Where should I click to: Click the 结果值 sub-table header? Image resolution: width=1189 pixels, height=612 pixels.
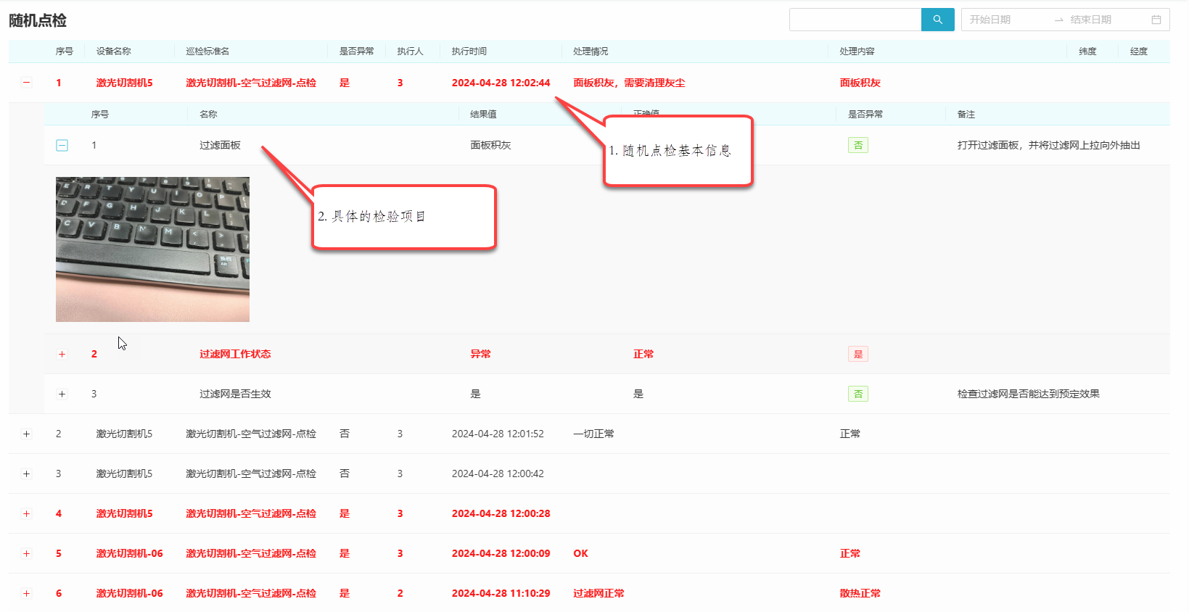(x=483, y=115)
